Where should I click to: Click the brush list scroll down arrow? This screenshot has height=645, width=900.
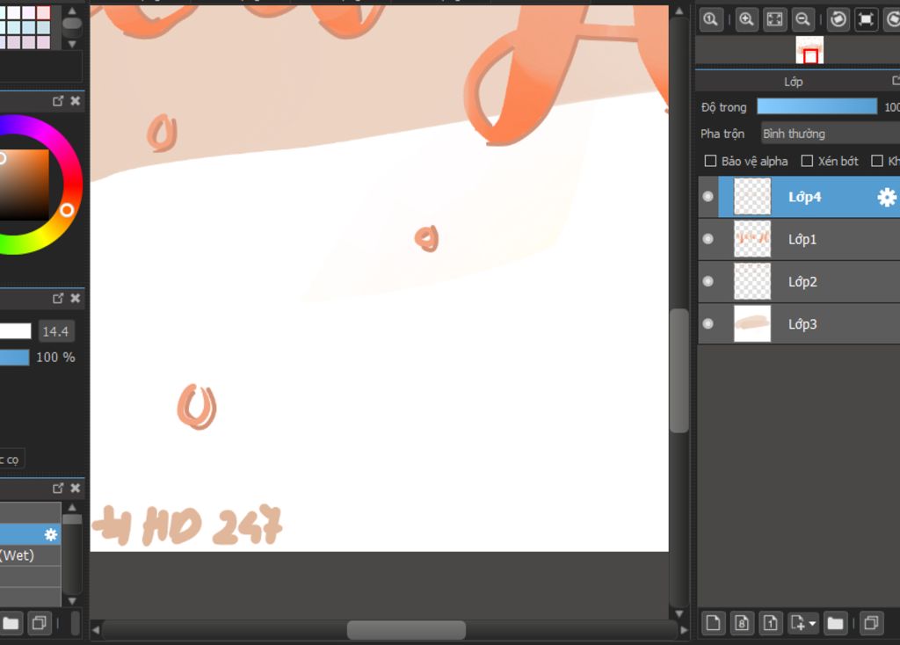pos(72,601)
